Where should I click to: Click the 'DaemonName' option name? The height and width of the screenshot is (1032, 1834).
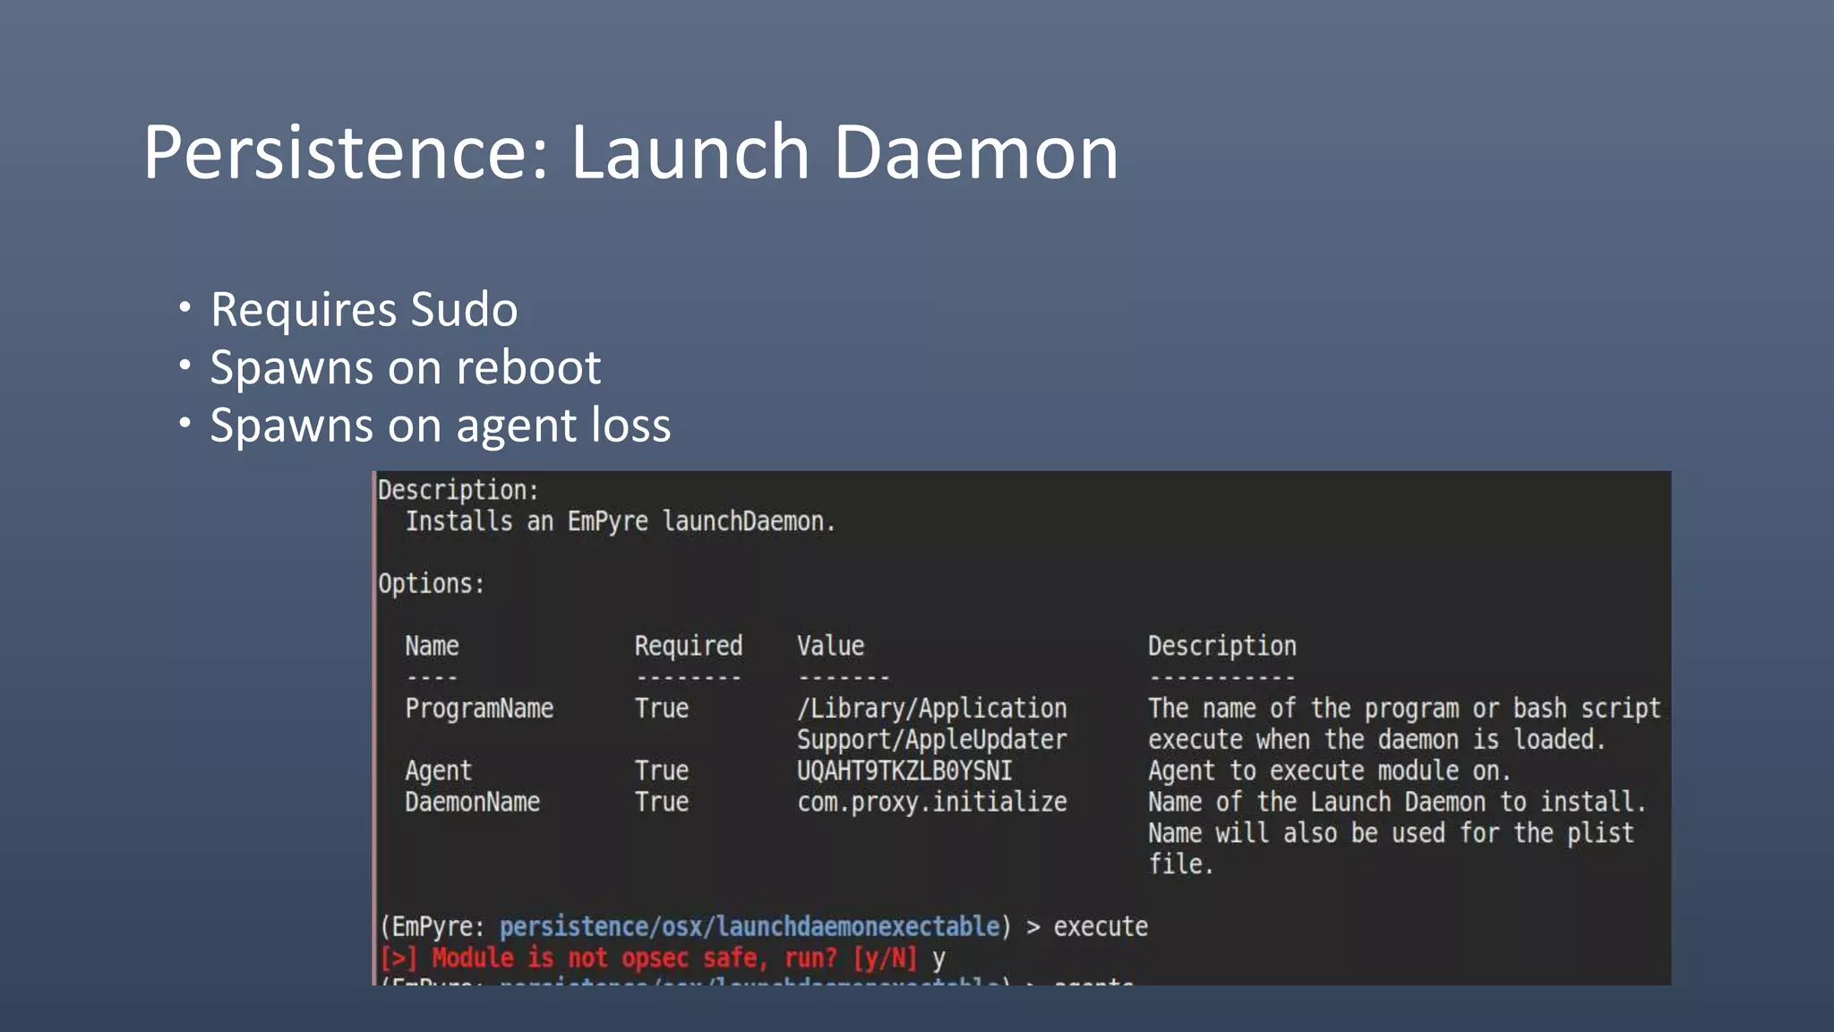point(472,802)
